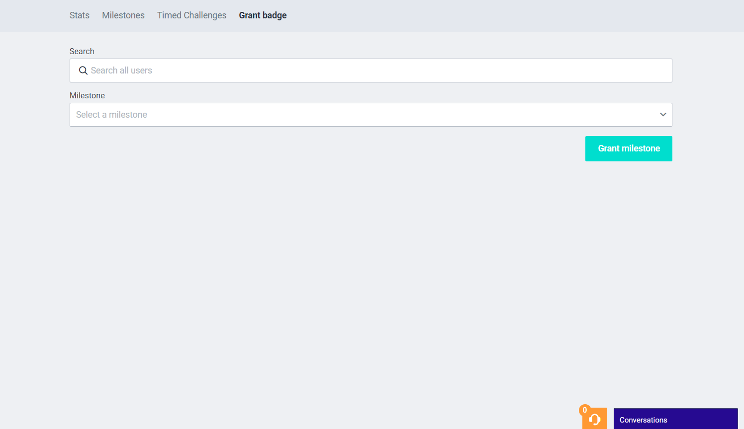The height and width of the screenshot is (429, 744).
Task: Click the bold 'Grant badge' navigation text
Action: coord(263,15)
